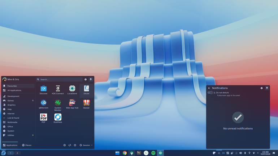This screenshot has height=156, width=278.
Task: Click the sleep button in launcher footer
Action: point(65,145)
